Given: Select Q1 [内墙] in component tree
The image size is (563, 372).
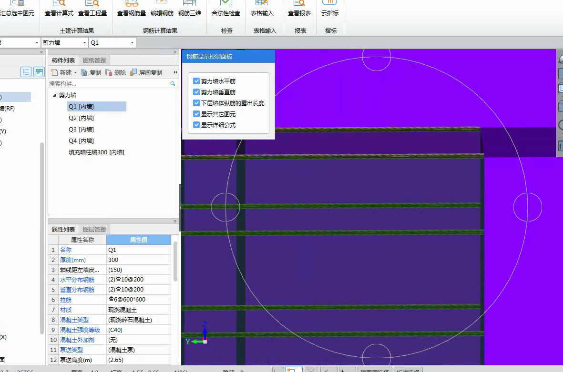Looking at the screenshot, I should click(x=97, y=107).
